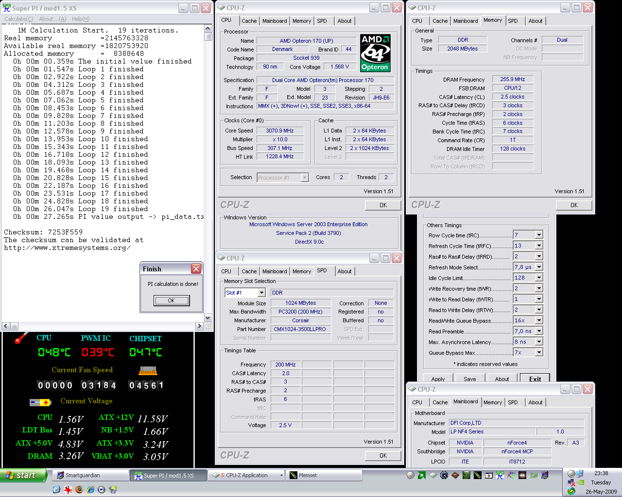Switch to SPD tab in CPU-Z Memory window

[513, 21]
